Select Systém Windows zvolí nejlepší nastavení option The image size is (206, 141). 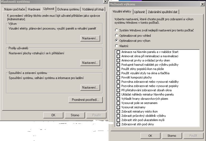pyautogui.click(x=116, y=30)
